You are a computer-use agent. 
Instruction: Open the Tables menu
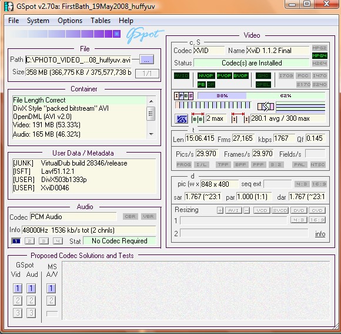click(101, 21)
